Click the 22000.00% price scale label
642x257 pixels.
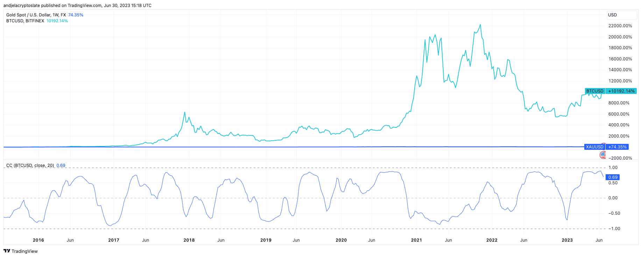tap(620, 26)
